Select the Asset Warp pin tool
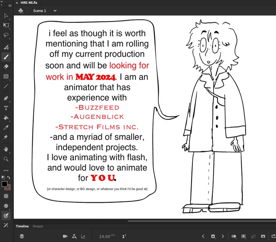This screenshot has height=242, width=276. coord(6,137)
